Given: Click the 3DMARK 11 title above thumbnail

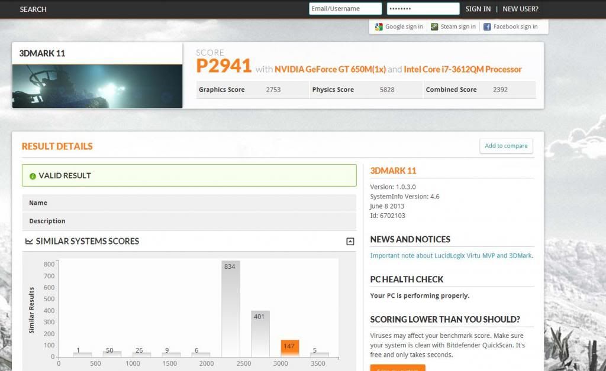Looking at the screenshot, I should click(42, 54).
